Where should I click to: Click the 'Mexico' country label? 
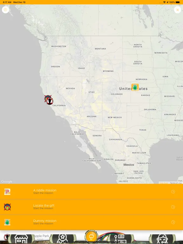[x=129, y=165]
